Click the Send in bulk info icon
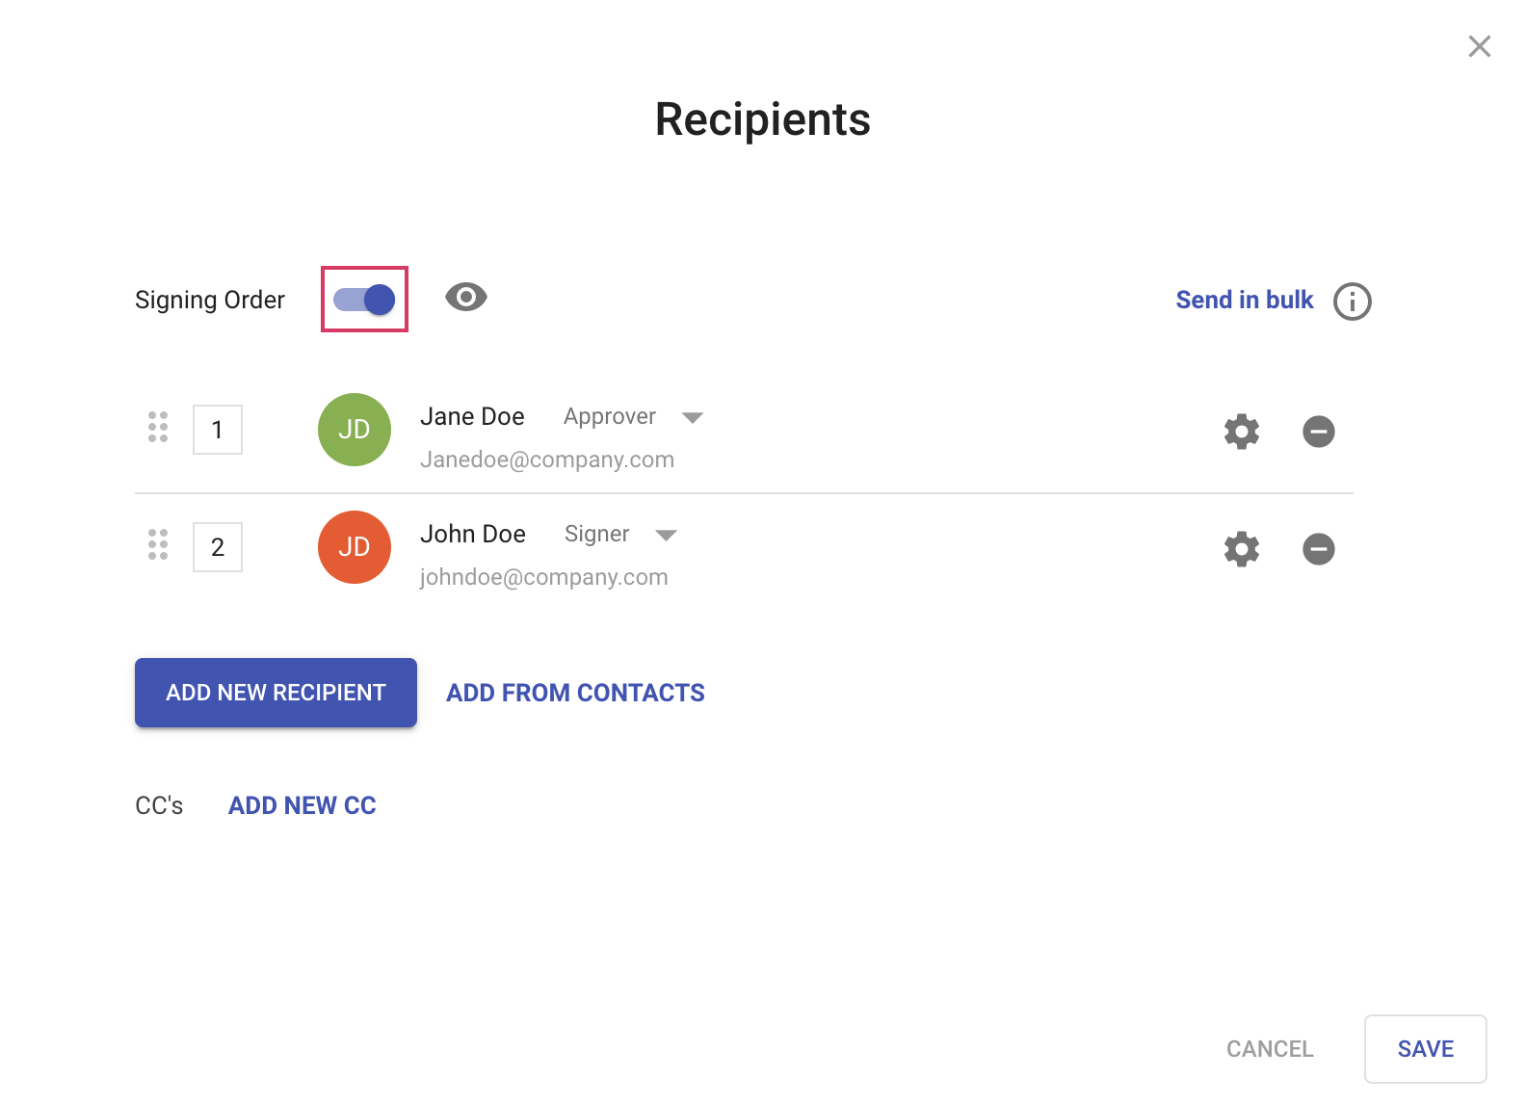This screenshot has width=1526, height=1104. (x=1352, y=302)
